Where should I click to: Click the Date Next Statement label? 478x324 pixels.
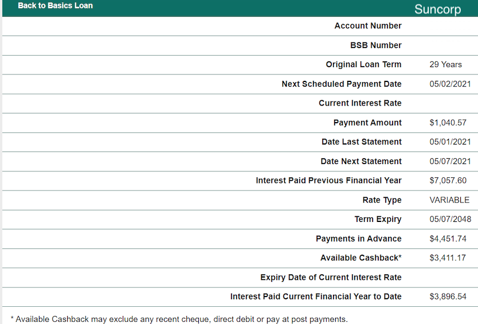click(x=361, y=161)
